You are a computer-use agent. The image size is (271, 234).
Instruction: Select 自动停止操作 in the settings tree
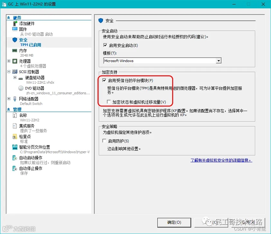(31, 168)
